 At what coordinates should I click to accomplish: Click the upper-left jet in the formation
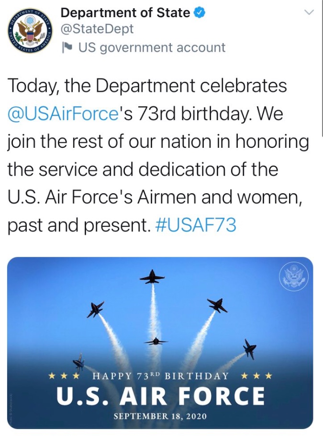tap(95, 309)
